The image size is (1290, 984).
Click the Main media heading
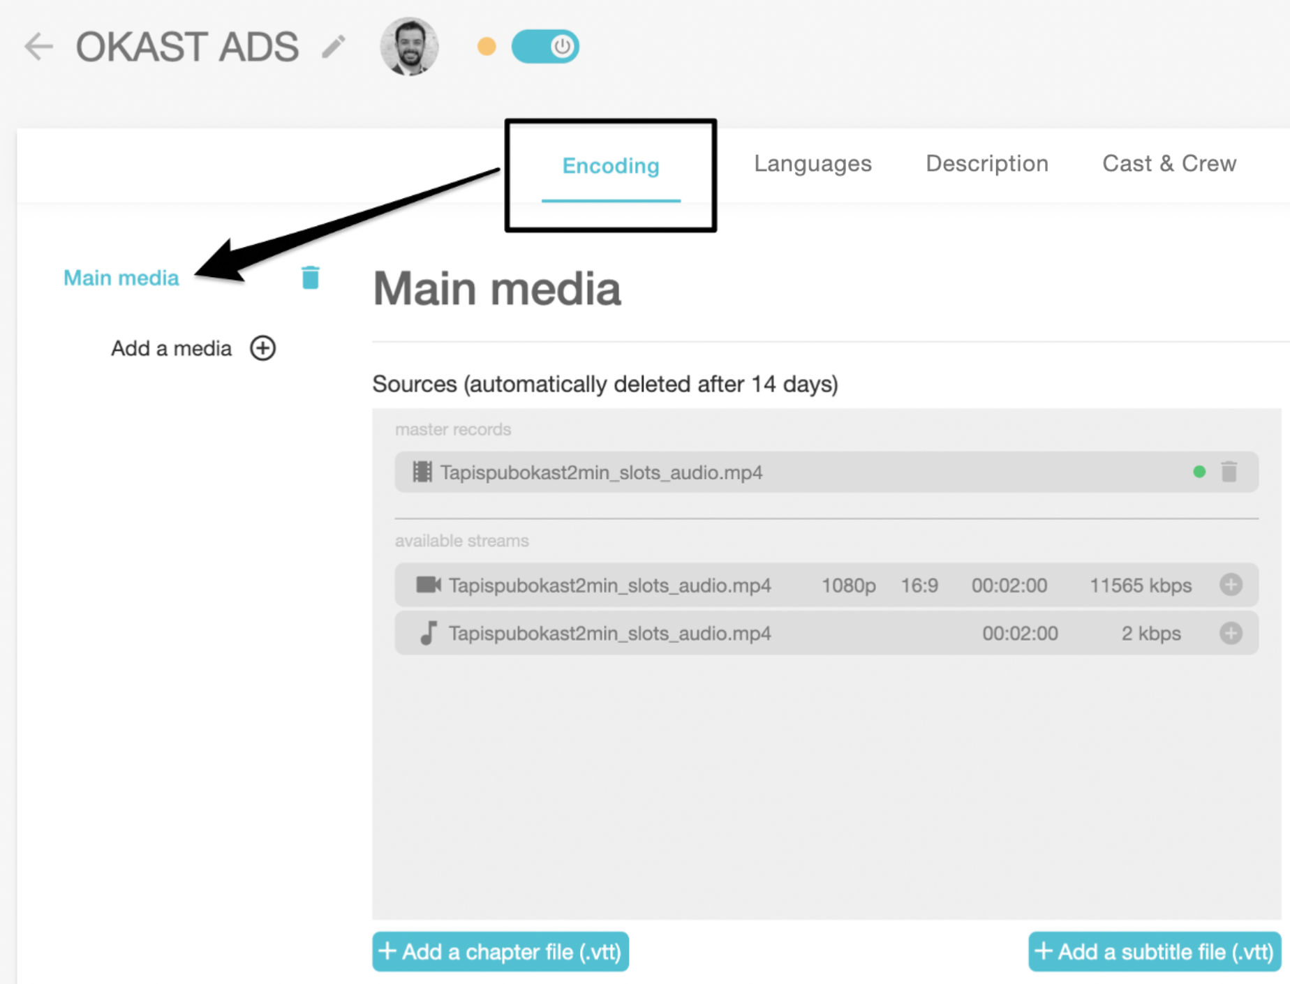pyautogui.click(x=497, y=289)
